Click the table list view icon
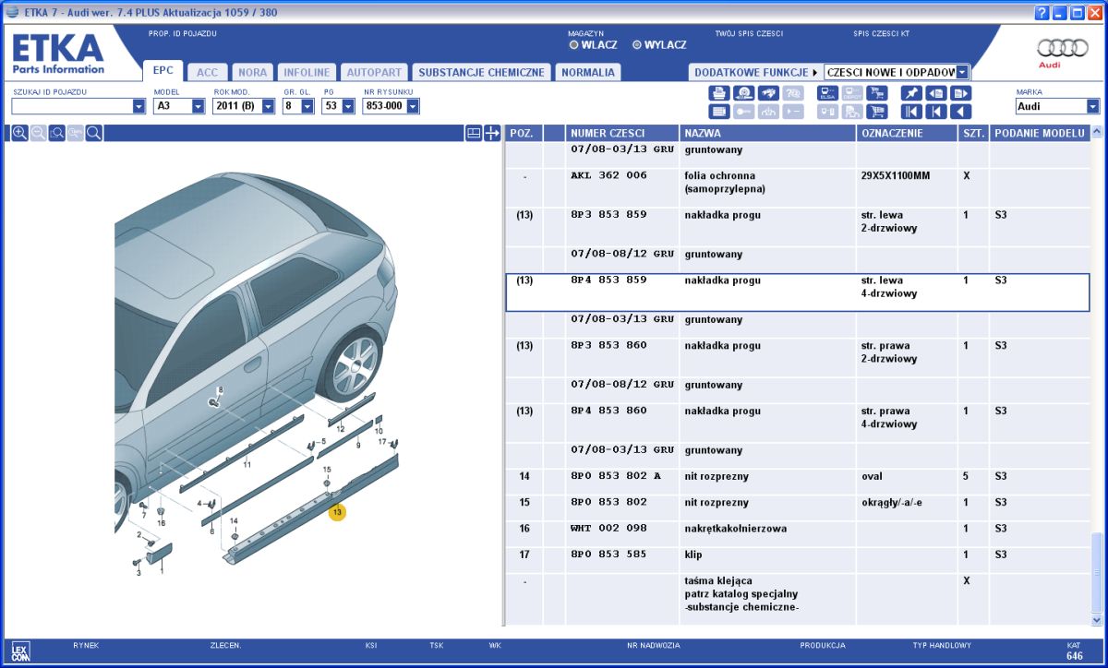The image size is (1108, 668). [718, 112]
